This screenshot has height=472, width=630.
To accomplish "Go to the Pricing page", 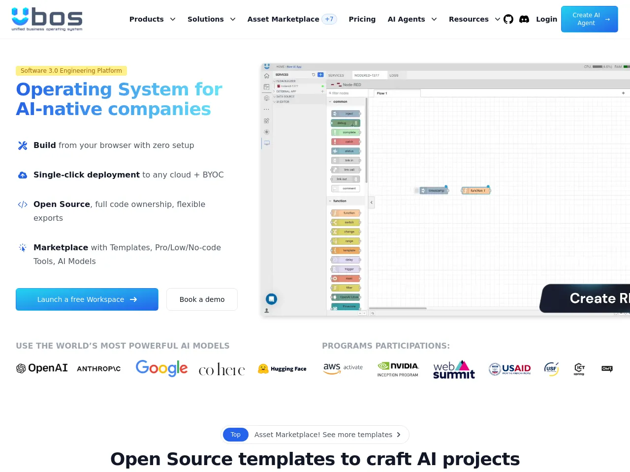I will [x=362, y=19].
